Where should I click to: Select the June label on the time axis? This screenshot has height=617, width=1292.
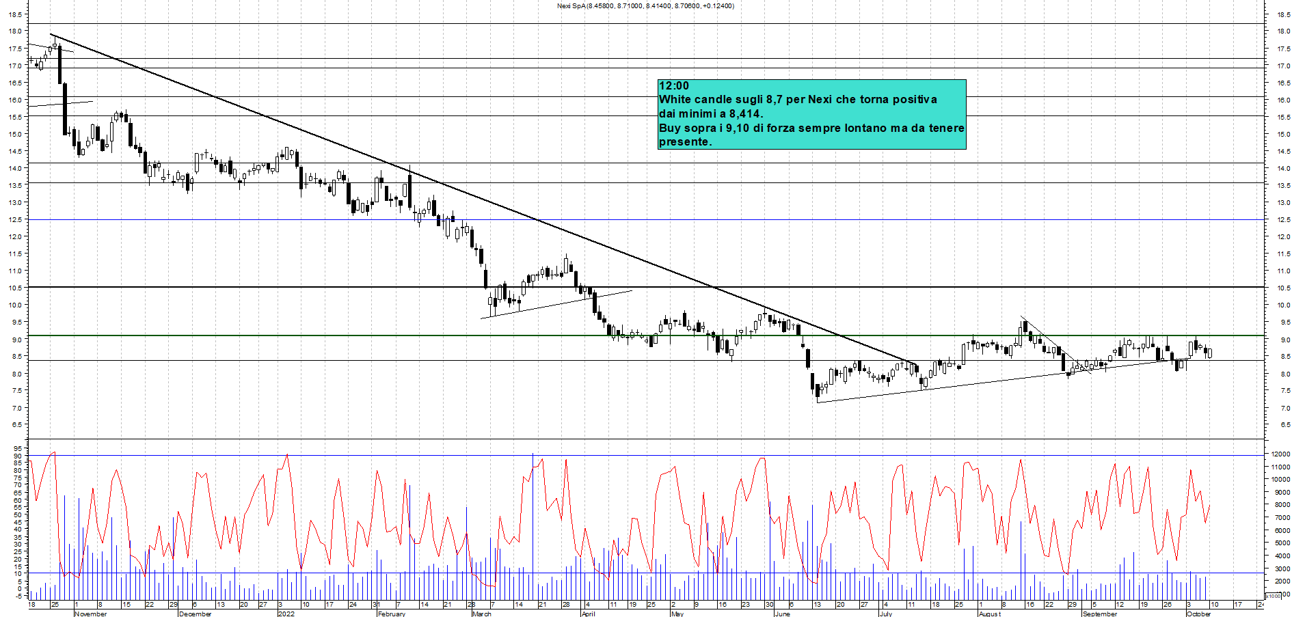point(783,614)
